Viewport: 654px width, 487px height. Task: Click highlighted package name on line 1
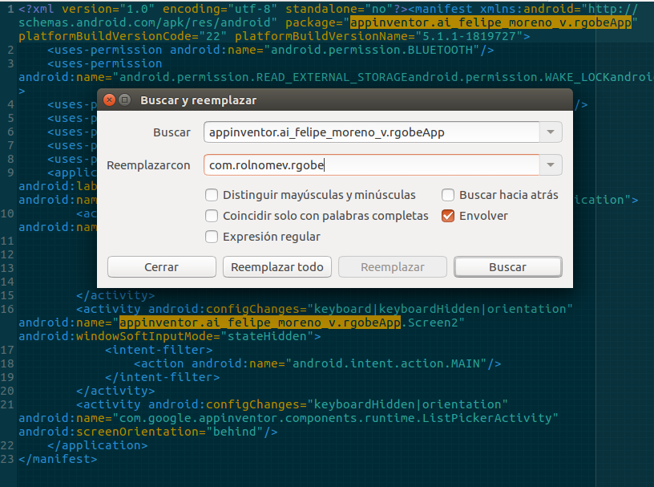point(490,22)
